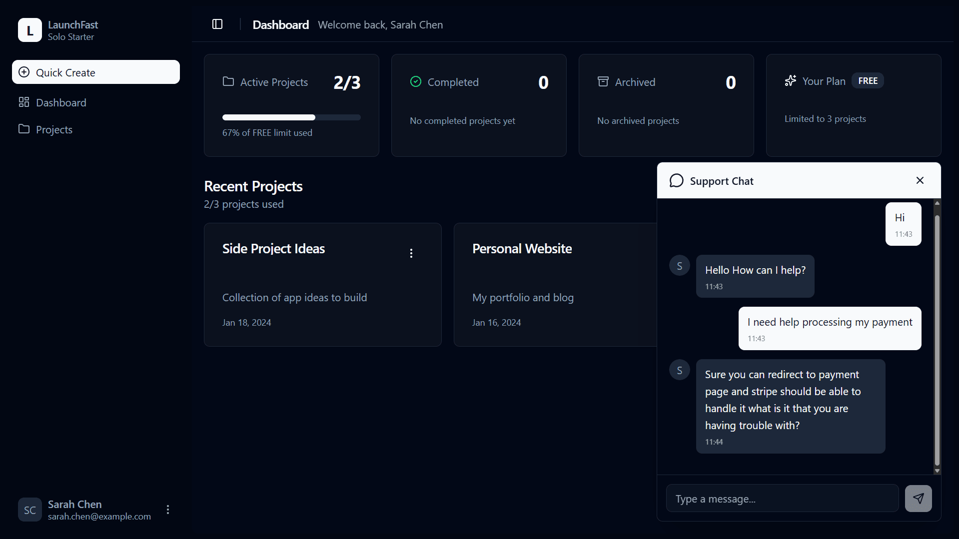The image size is (959, 539).
Task: Click the FREE plan badge
Action: (x=868, y=81)
